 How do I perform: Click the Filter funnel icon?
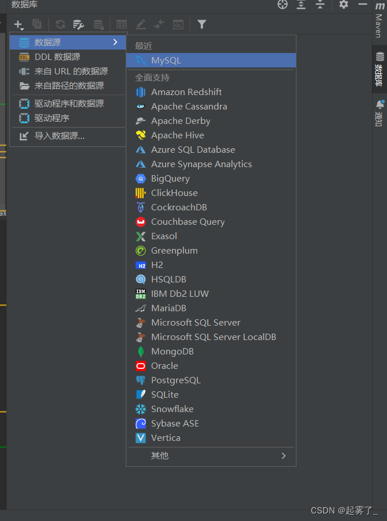(202, 24)
